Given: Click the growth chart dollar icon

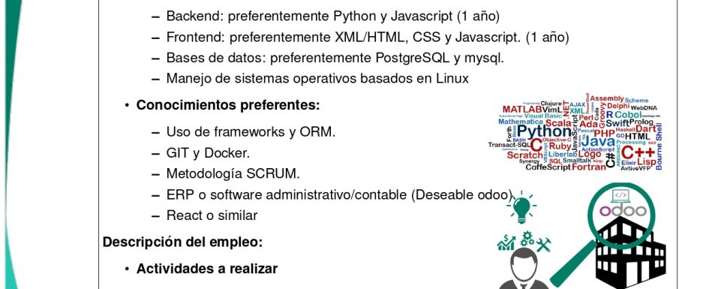Looking at the screenshot, I should pyautogui.click(x=506, y=243).
